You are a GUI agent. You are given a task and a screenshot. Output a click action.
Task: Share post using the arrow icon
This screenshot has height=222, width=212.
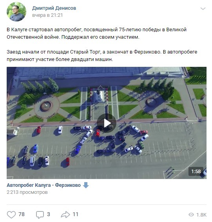pos(65,215)
